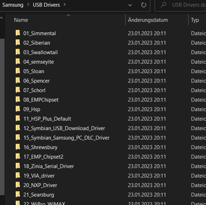Select the 19_VIA_driver folder name
206x205 pixels.
tap(39, 176)
